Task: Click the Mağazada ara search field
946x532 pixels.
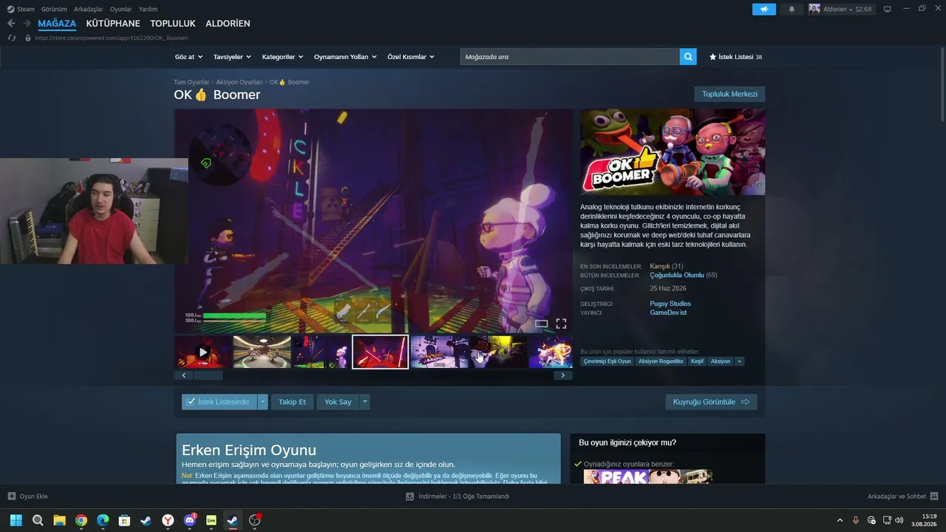Action: pos(570,57)
